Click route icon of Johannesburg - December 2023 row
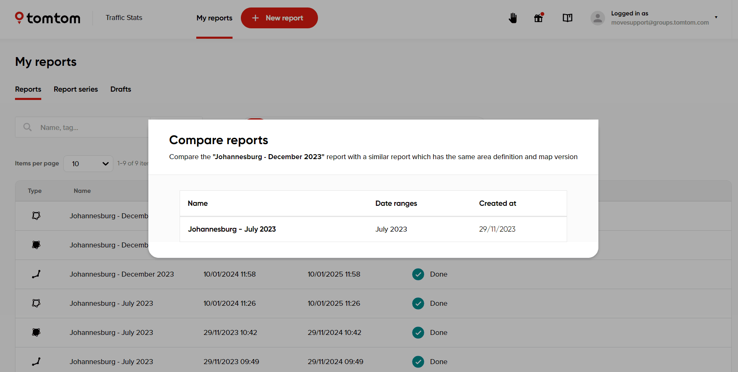The width and height of the screenshot is (738, 372). click(36, 274)
